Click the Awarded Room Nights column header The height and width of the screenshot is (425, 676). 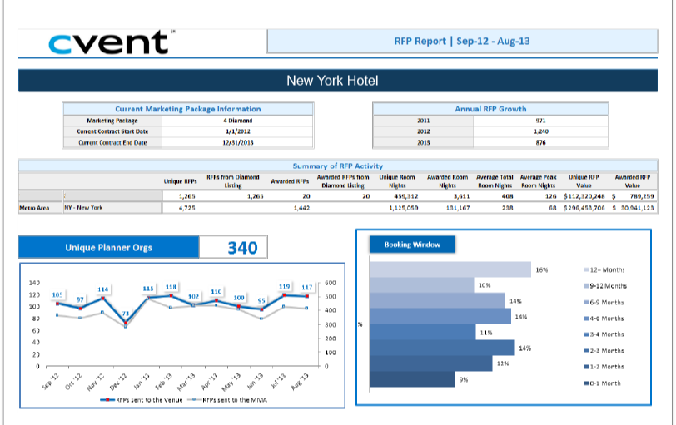(448, 181)
